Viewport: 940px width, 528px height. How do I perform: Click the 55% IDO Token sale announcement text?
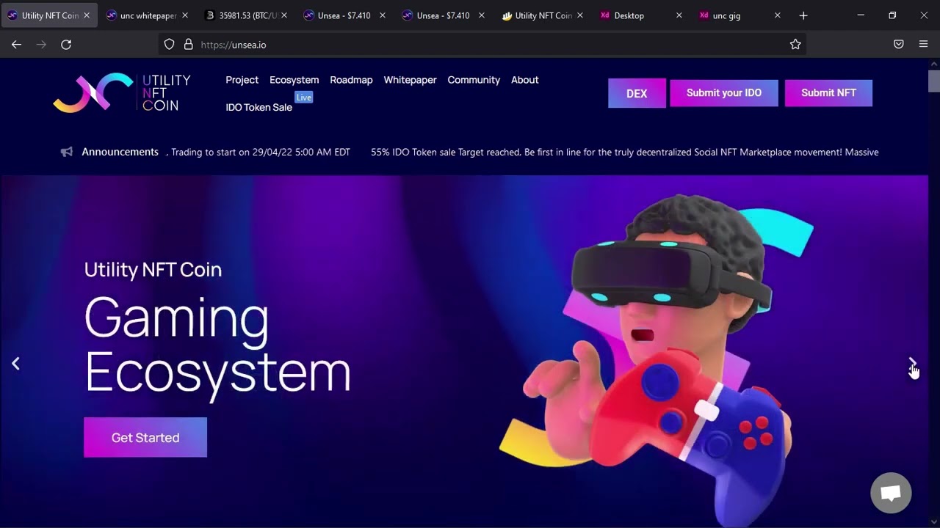[x=624, y=152]
